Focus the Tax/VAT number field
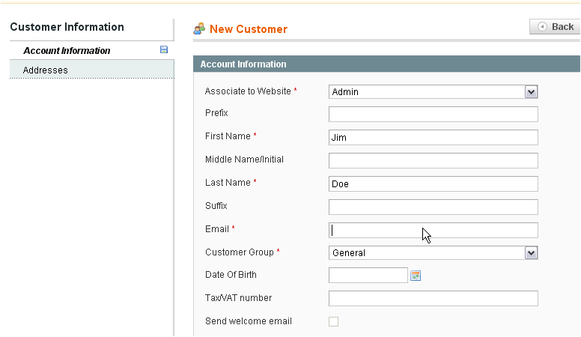This screenshot has height=337, width=581. coord(434,299)
